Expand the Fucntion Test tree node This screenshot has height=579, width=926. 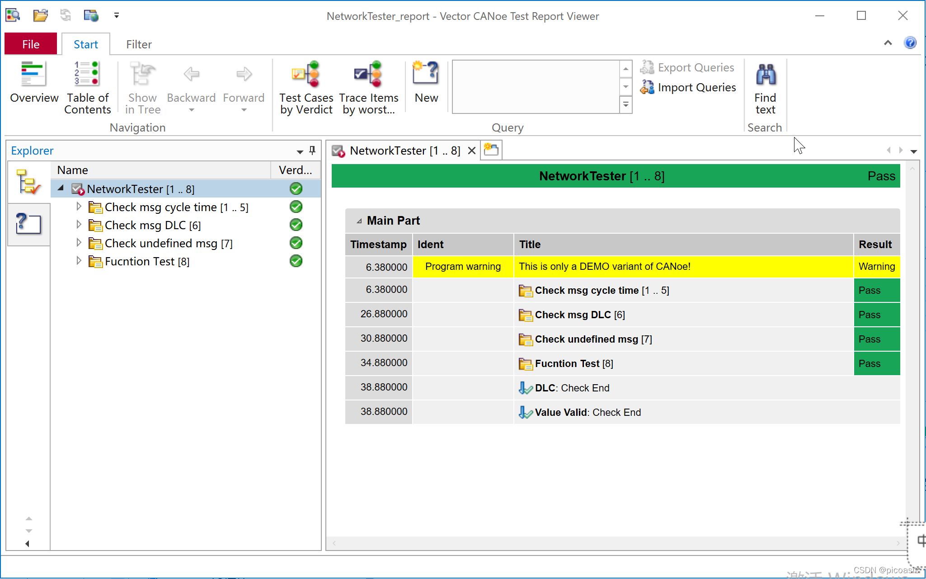click(x=79, y=261)
